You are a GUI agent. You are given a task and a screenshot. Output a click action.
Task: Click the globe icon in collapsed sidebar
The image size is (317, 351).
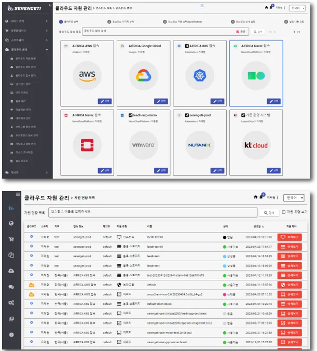(x=11, y=223)
